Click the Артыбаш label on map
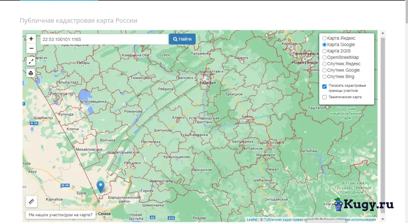408x223 pixels. click(x=309, y=151)
